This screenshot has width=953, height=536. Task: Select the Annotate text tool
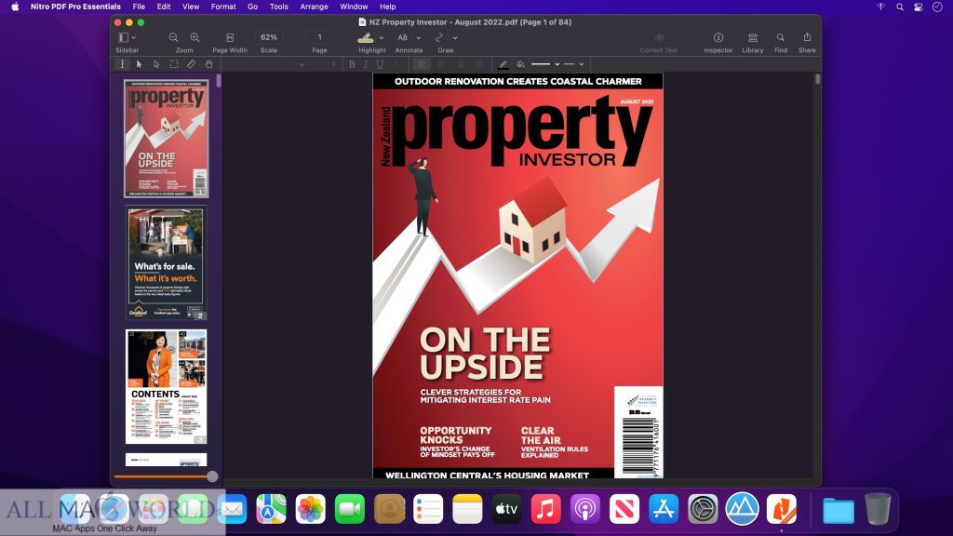pos(402,37)
